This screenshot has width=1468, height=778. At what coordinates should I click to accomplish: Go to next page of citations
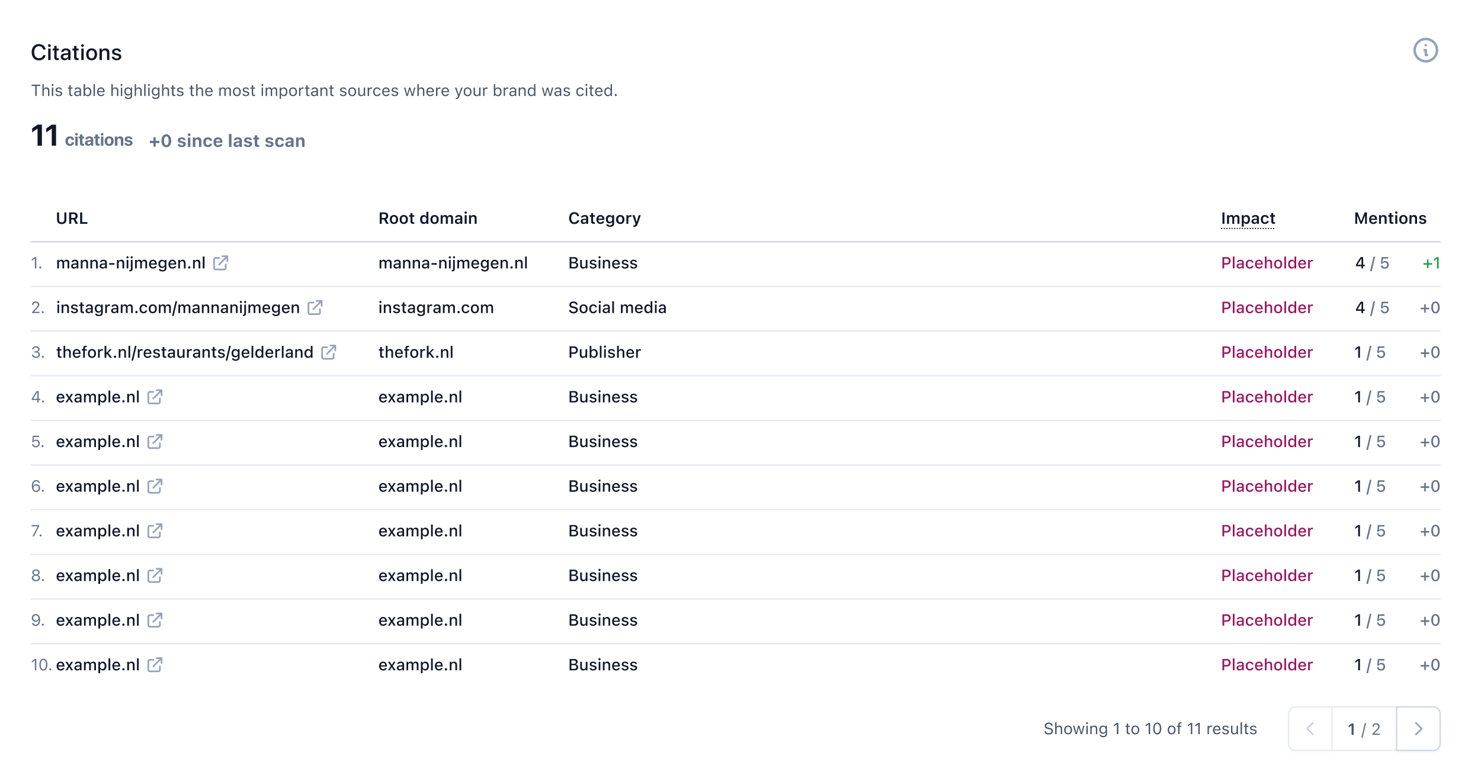coord(1418,729)
